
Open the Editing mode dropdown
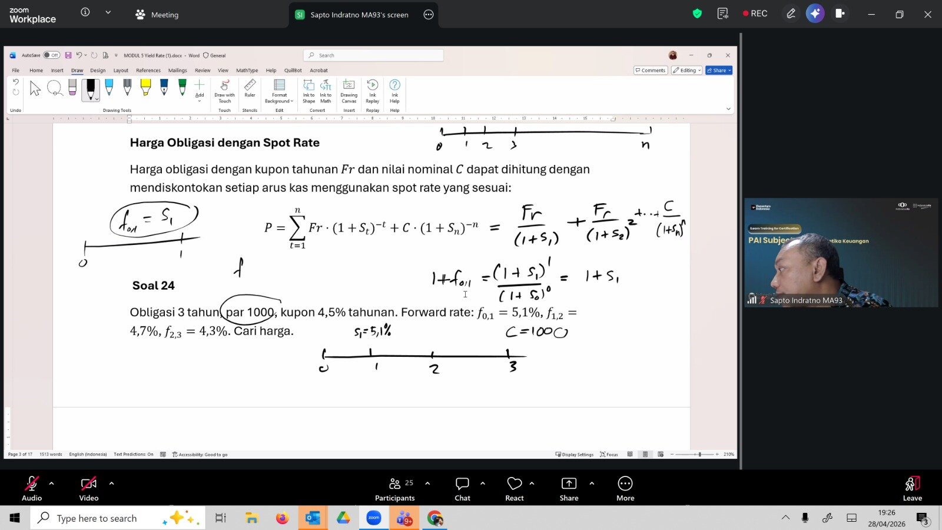point(687,70)
